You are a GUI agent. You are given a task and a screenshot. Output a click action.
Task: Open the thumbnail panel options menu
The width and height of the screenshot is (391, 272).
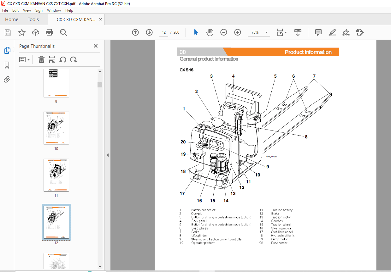click(25, 59)
